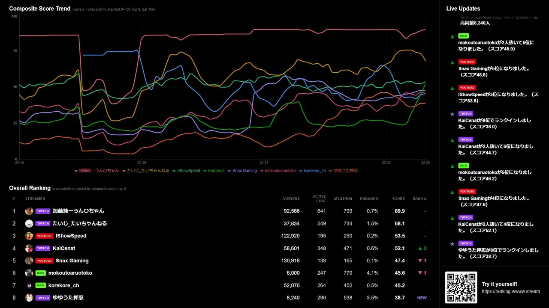The width and height of the screenshot is (549, 308).
Task: Click the SCORE column header
Action: click(398, 199)
